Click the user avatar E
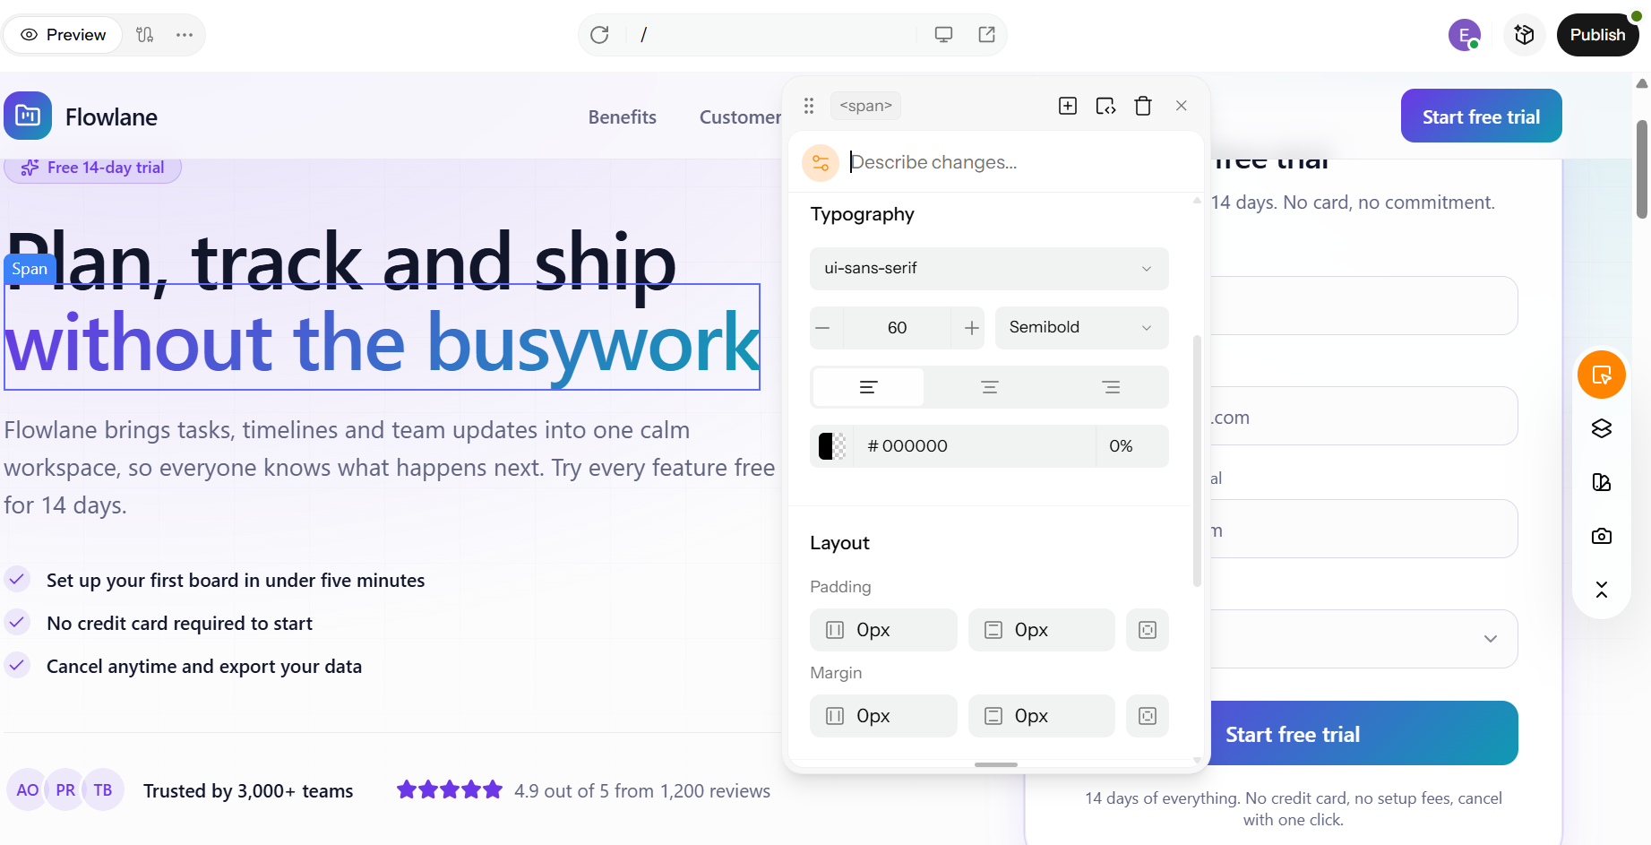 (1465, 35)
